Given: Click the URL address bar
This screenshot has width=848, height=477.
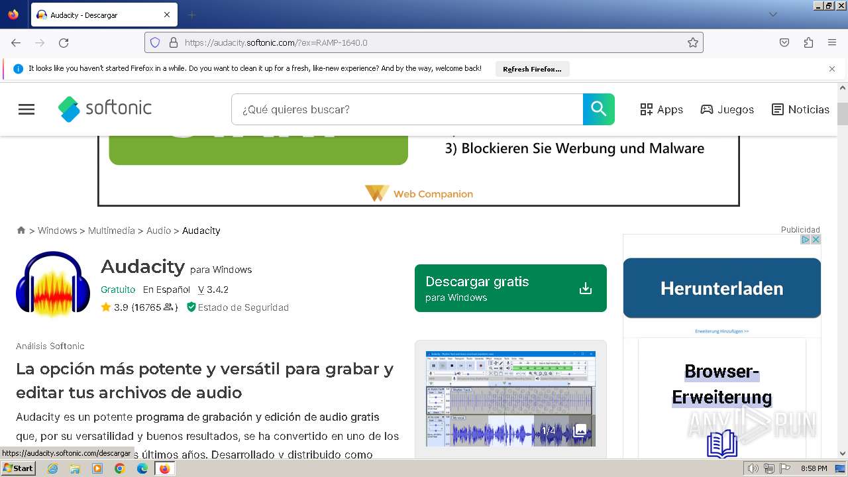Looking at the screenshot, I should (x=424, y=42).
